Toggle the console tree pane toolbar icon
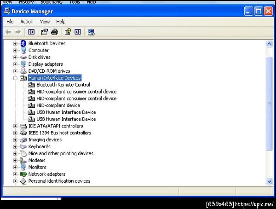 (x=31, y=32)
